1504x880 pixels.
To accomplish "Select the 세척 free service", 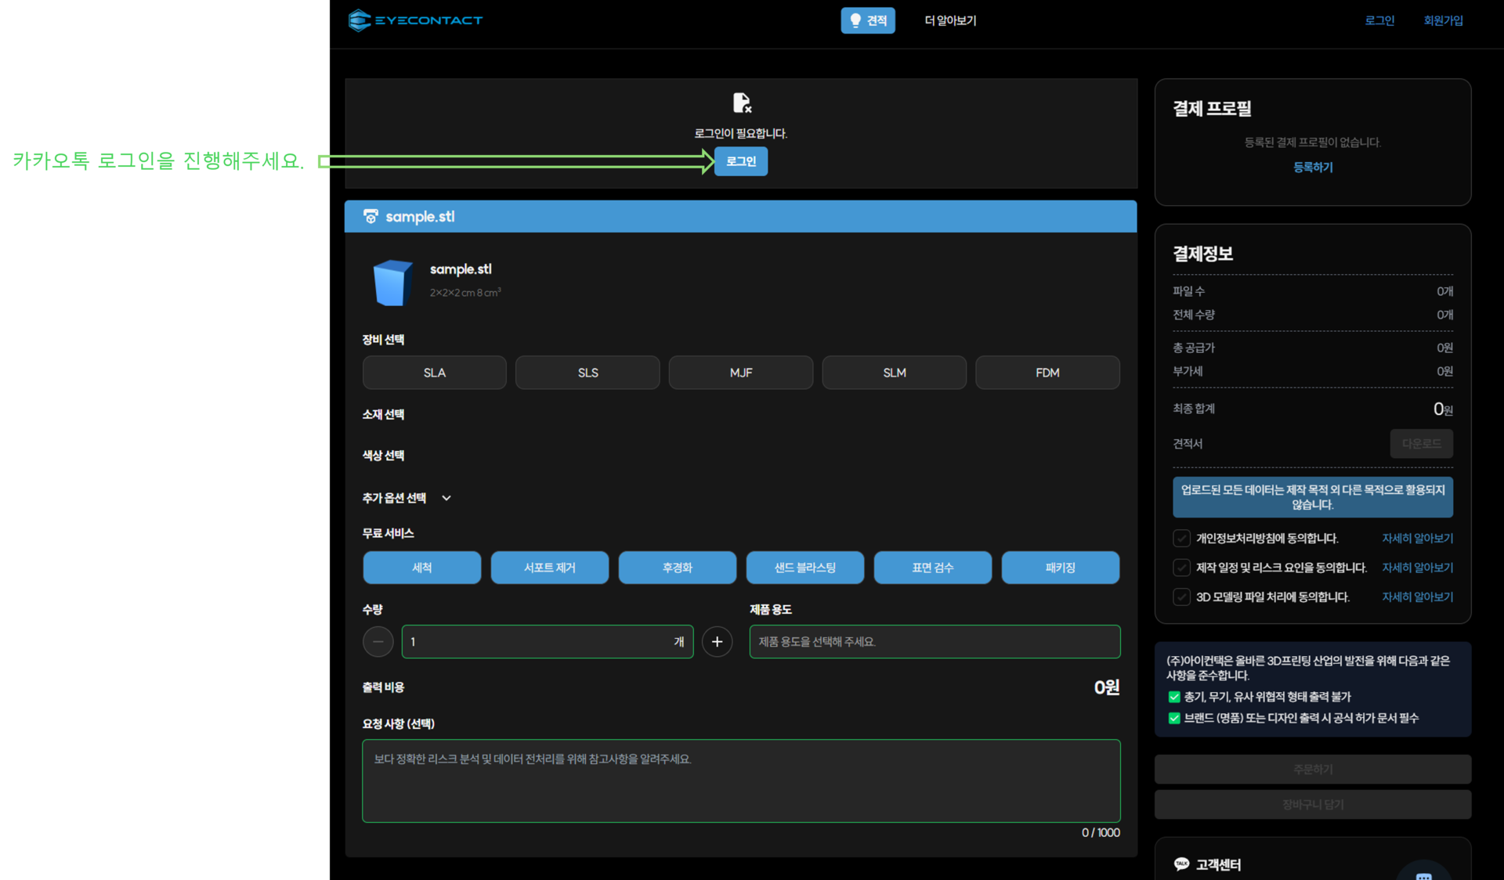I will pos(421,568).
